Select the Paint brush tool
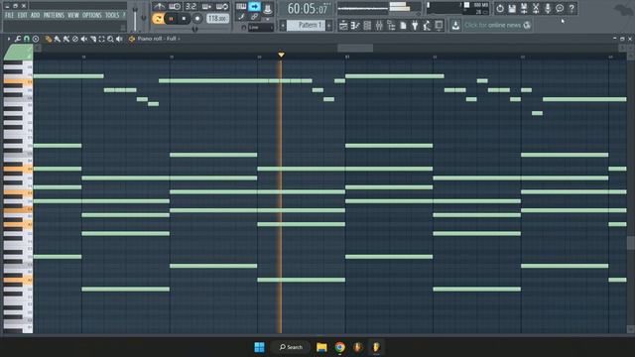Image resolution: width=635 pixels, height=357 pixels. 58,39
